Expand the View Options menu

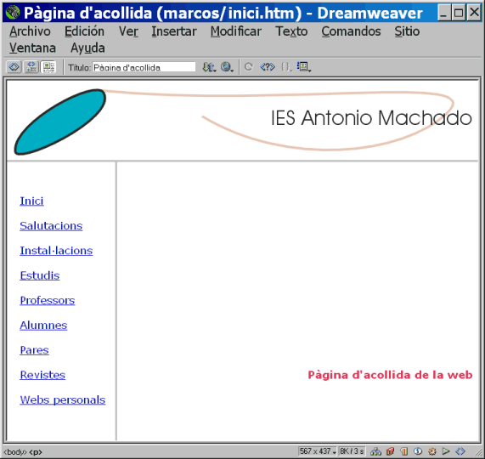pyautogui.click(x=304, y=67)
